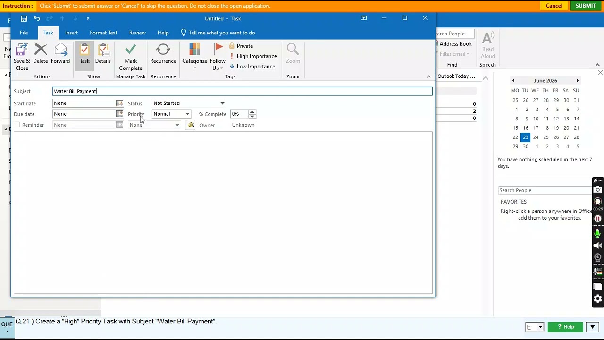604x340 pixels.
Task: Open the Ribbon Display Options button
Action: coord(364,18)
